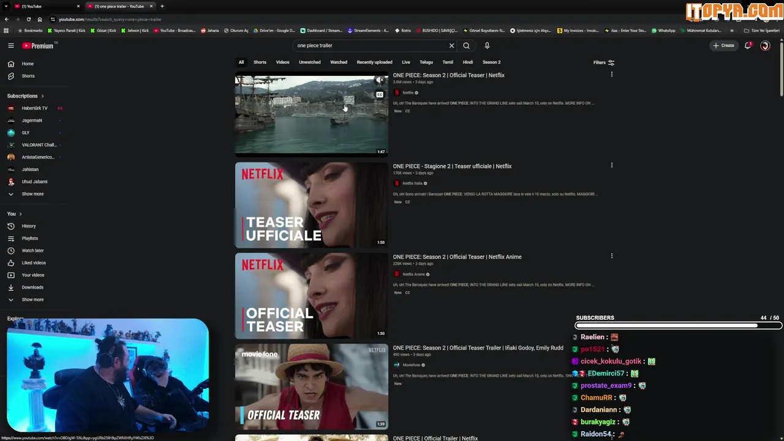Open the account avatar menu
784x441 pixels.
[x=765, y=45]
